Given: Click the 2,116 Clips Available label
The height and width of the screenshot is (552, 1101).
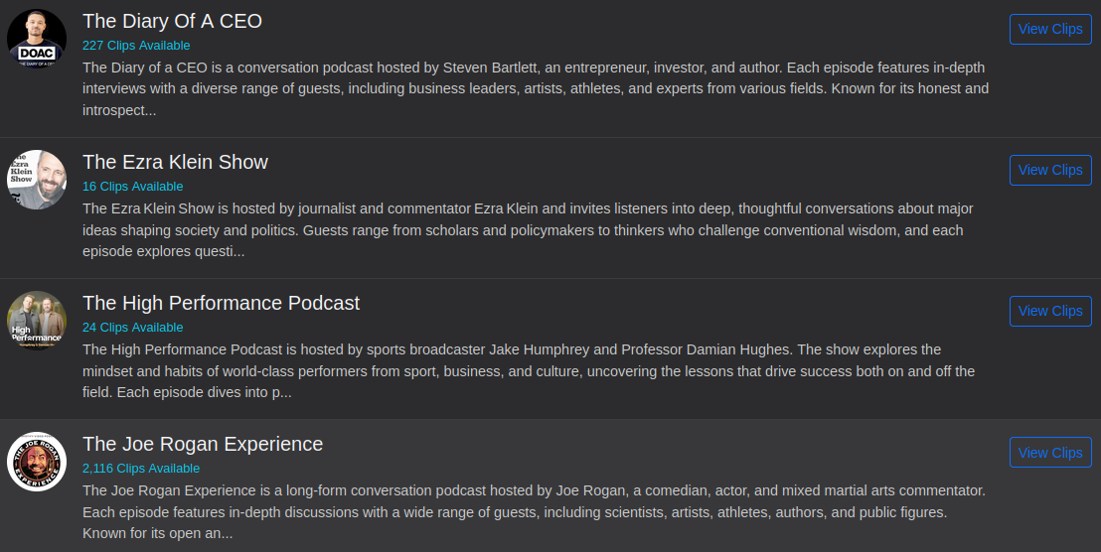Looking at the screenshot, I should [141, 469].
